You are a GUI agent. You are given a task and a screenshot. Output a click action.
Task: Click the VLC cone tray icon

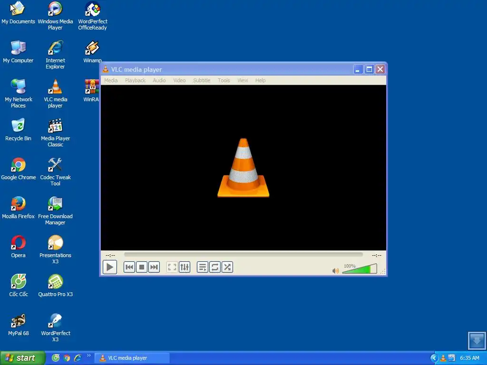point(443,358)
